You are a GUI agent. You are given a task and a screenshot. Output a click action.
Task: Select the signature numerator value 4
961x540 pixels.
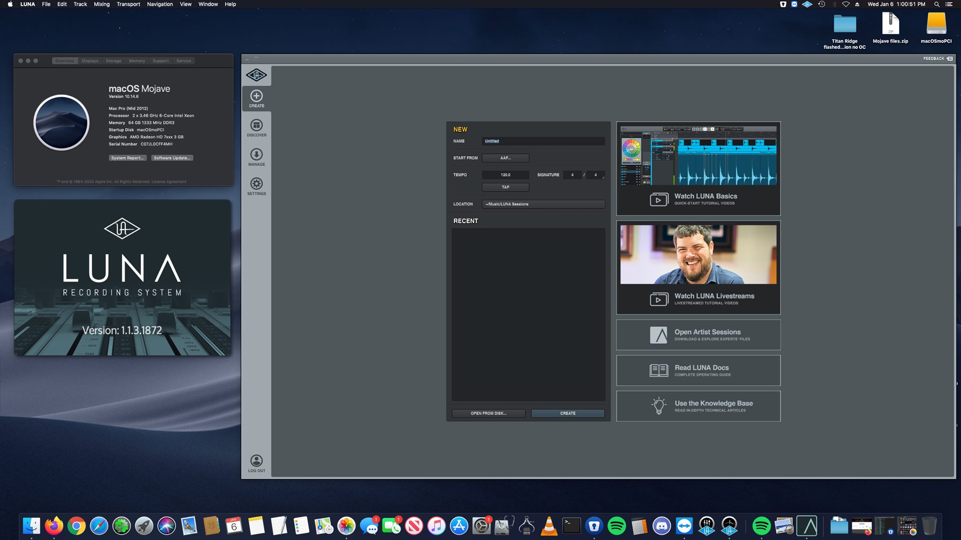[x=572, y=175]
